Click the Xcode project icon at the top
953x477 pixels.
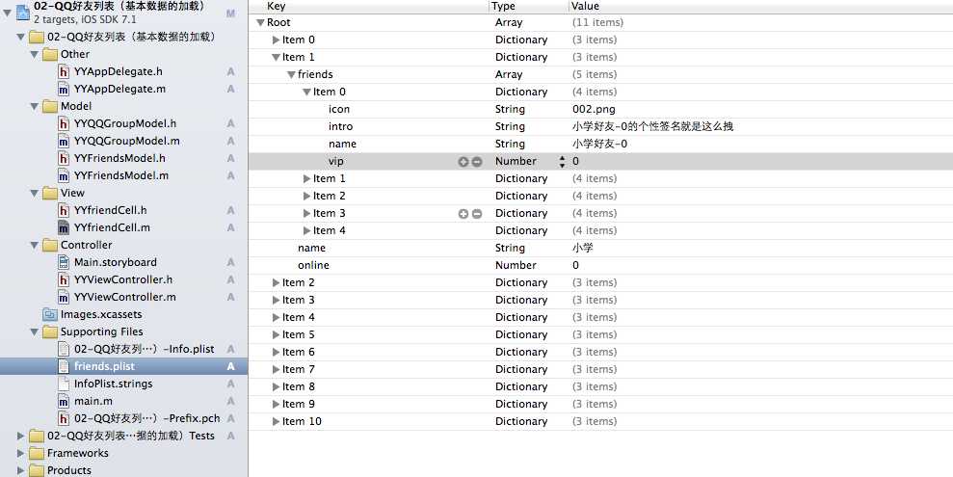pos(22,12)
